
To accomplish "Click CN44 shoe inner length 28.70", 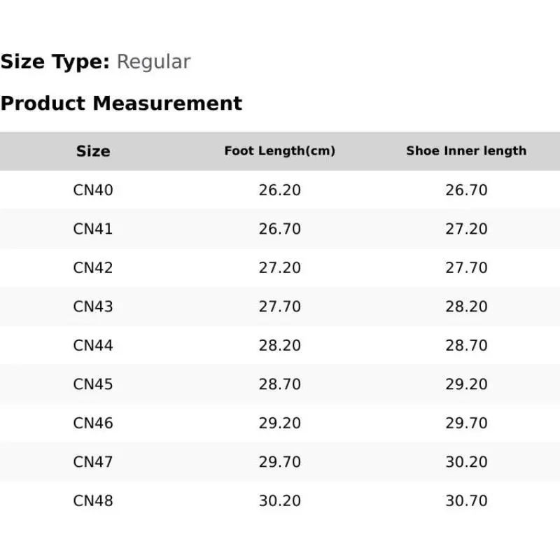I will (x=466, y=345).
